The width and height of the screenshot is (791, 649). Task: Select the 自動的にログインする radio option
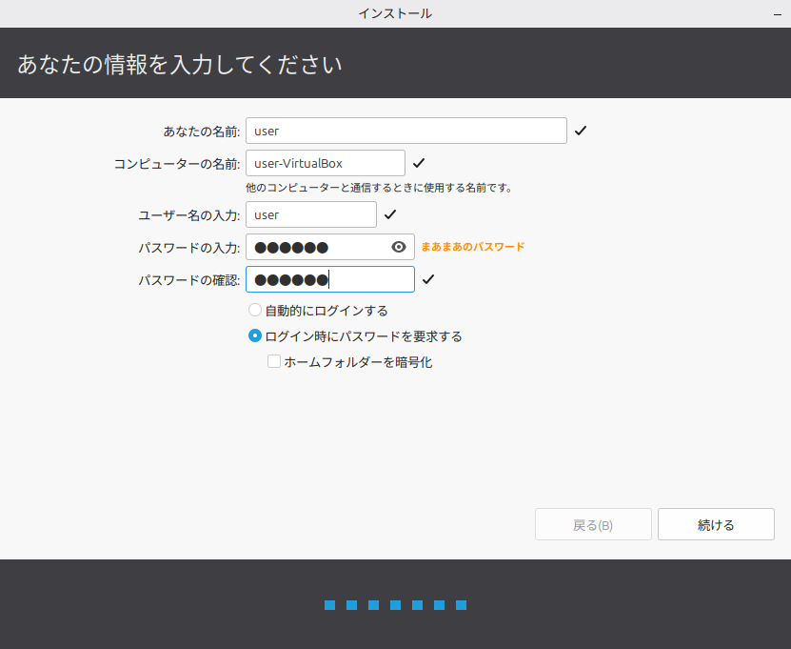click(x=255, y=310)
